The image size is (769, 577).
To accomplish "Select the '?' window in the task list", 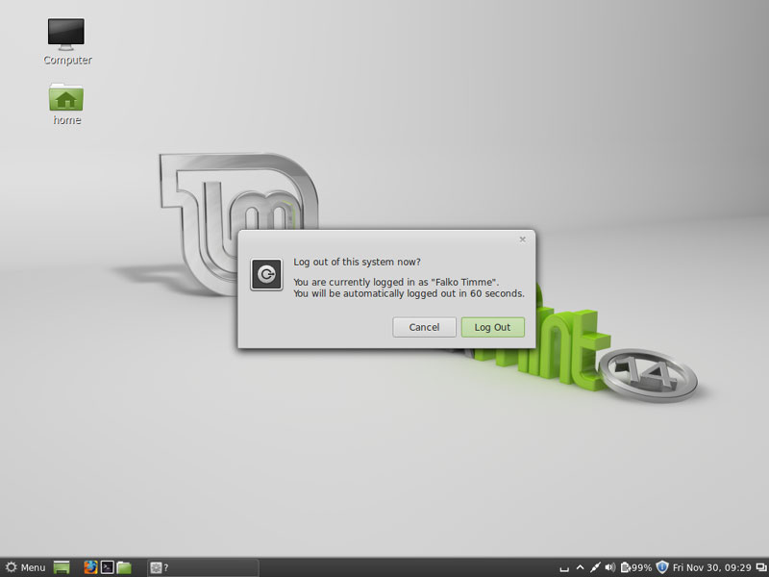I will [x=203, y=567].
